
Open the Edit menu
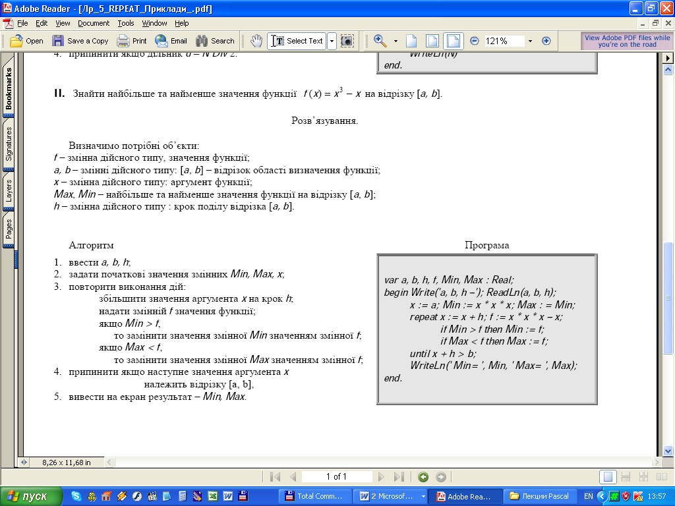[x=42, y=23]
